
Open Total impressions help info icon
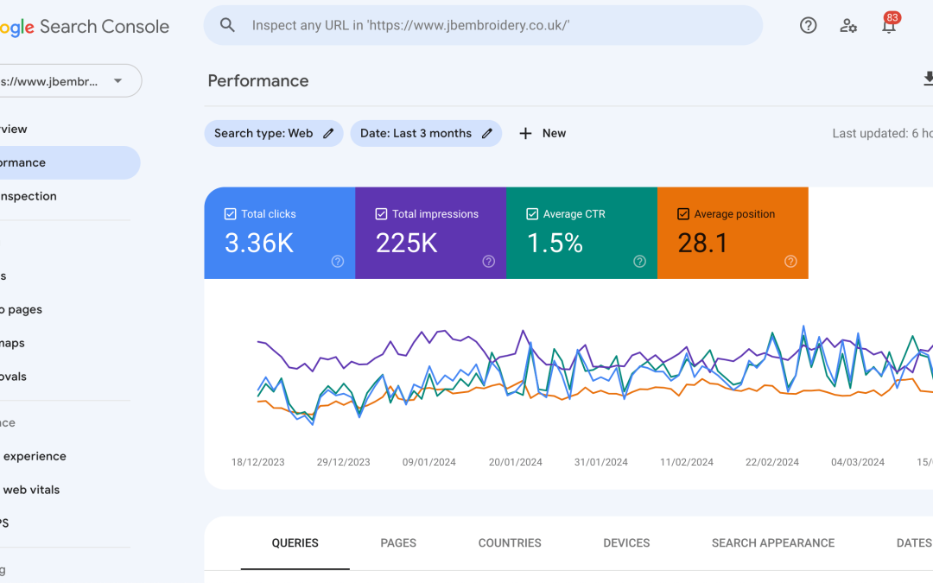coord(488,261)
